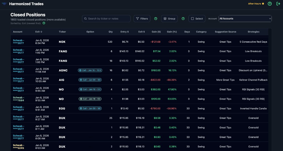Click the AGNC Call Jan 16 10.5 option badge

[x=90, y=70]
